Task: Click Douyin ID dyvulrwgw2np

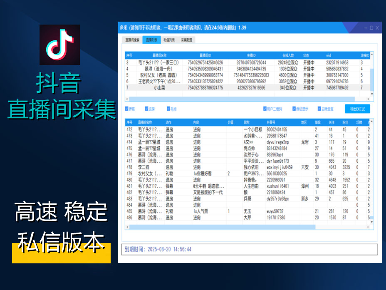Action: point(278,142)
